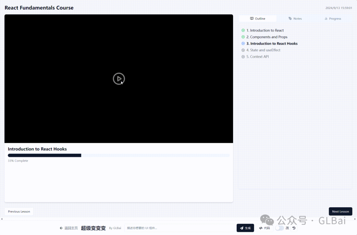Click the Introduction to React Hooks heading below video

pos(37,149)
